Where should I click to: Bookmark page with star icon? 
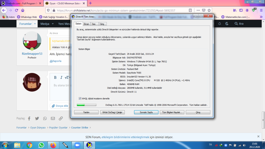(209, 10)
